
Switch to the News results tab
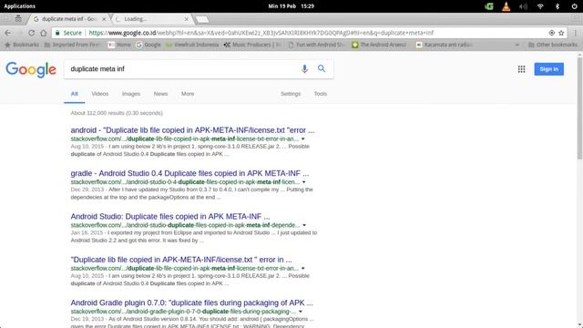point(160,94)
